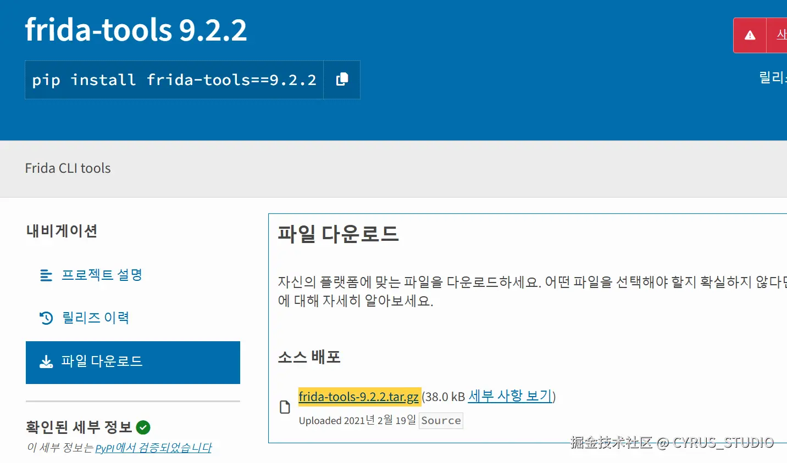
Task: Open the PyPI에서 검증되었습니다 link
Action: point(153,448)
